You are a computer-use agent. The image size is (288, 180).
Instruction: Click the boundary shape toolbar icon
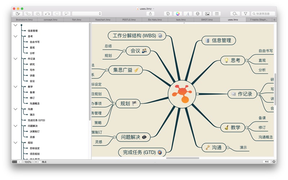tap(57, 14)
